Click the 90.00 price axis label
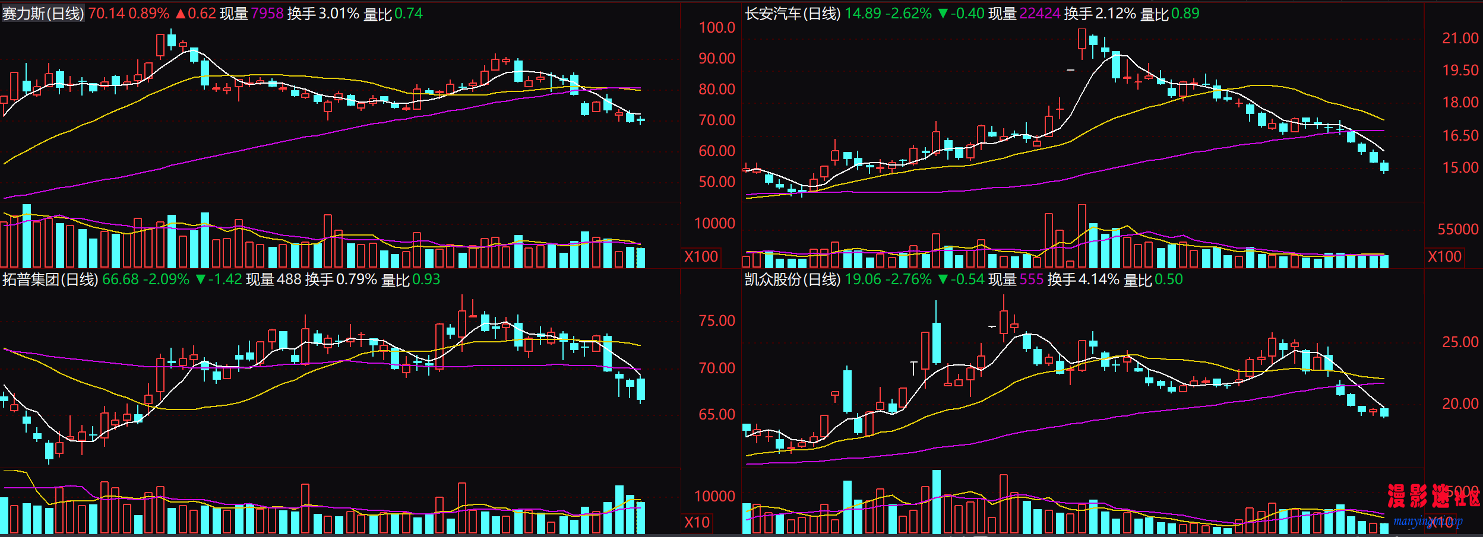The image size is (1483, 537). [x=717, y=58]
